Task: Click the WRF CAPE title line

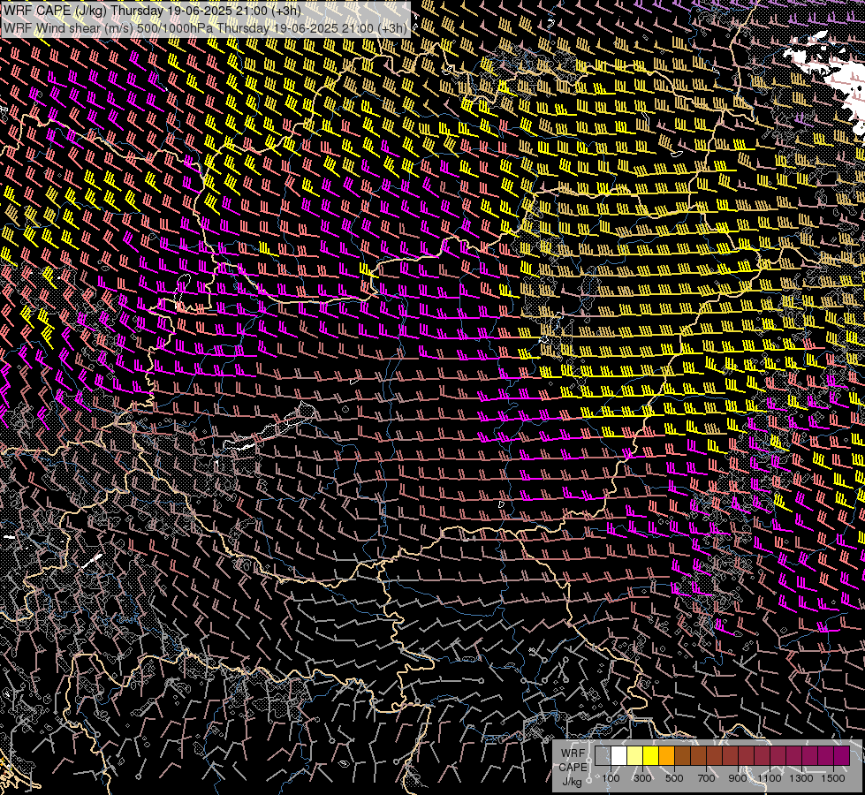Action: pos(153,11)
